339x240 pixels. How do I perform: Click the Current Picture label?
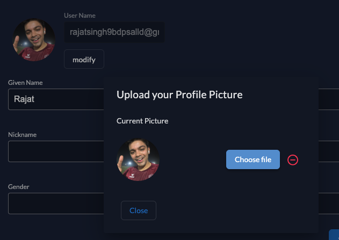click(142, 121)
